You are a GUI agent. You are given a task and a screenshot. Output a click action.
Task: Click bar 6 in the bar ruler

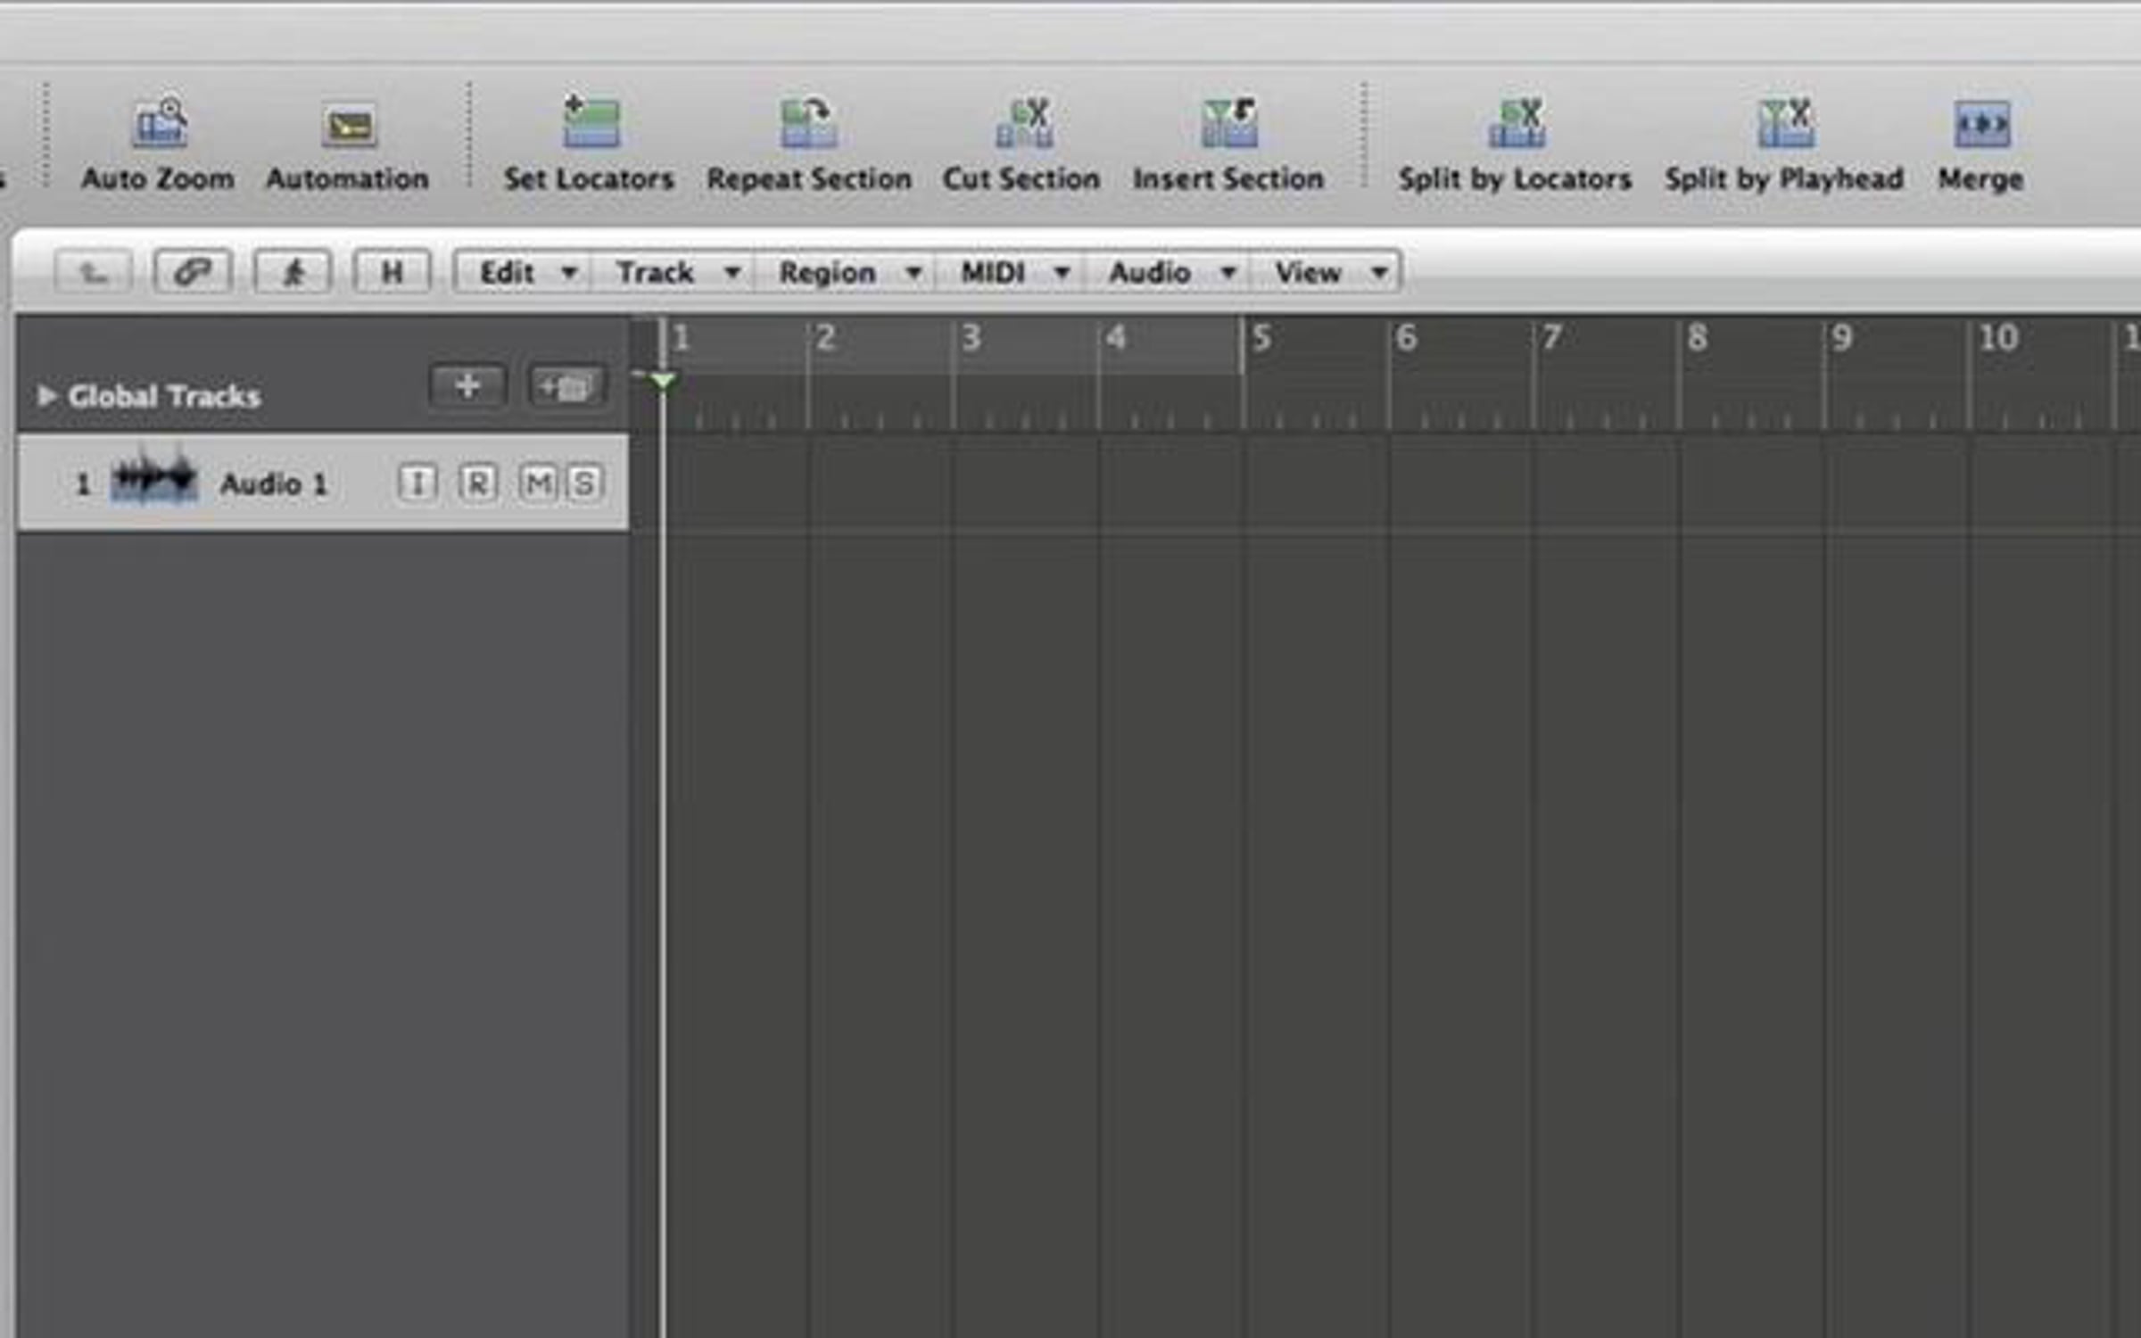tap(1406, 338)
